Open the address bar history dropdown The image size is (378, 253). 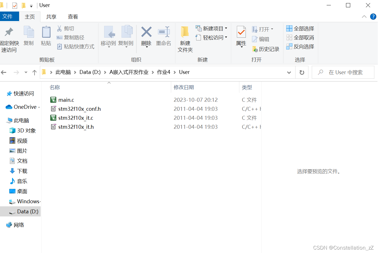[289, 73]
